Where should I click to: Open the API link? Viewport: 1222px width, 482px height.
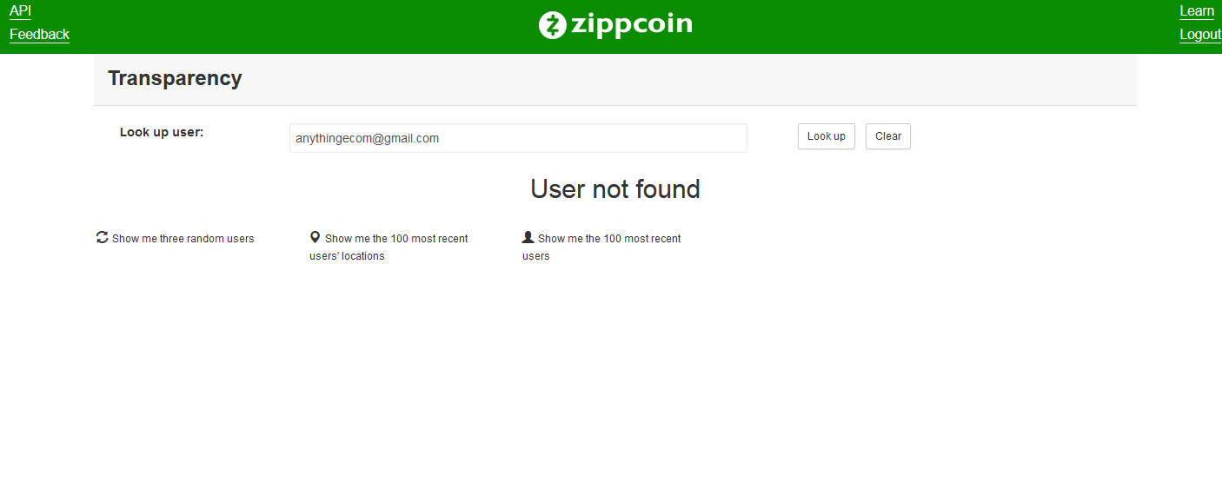point(20,11)
